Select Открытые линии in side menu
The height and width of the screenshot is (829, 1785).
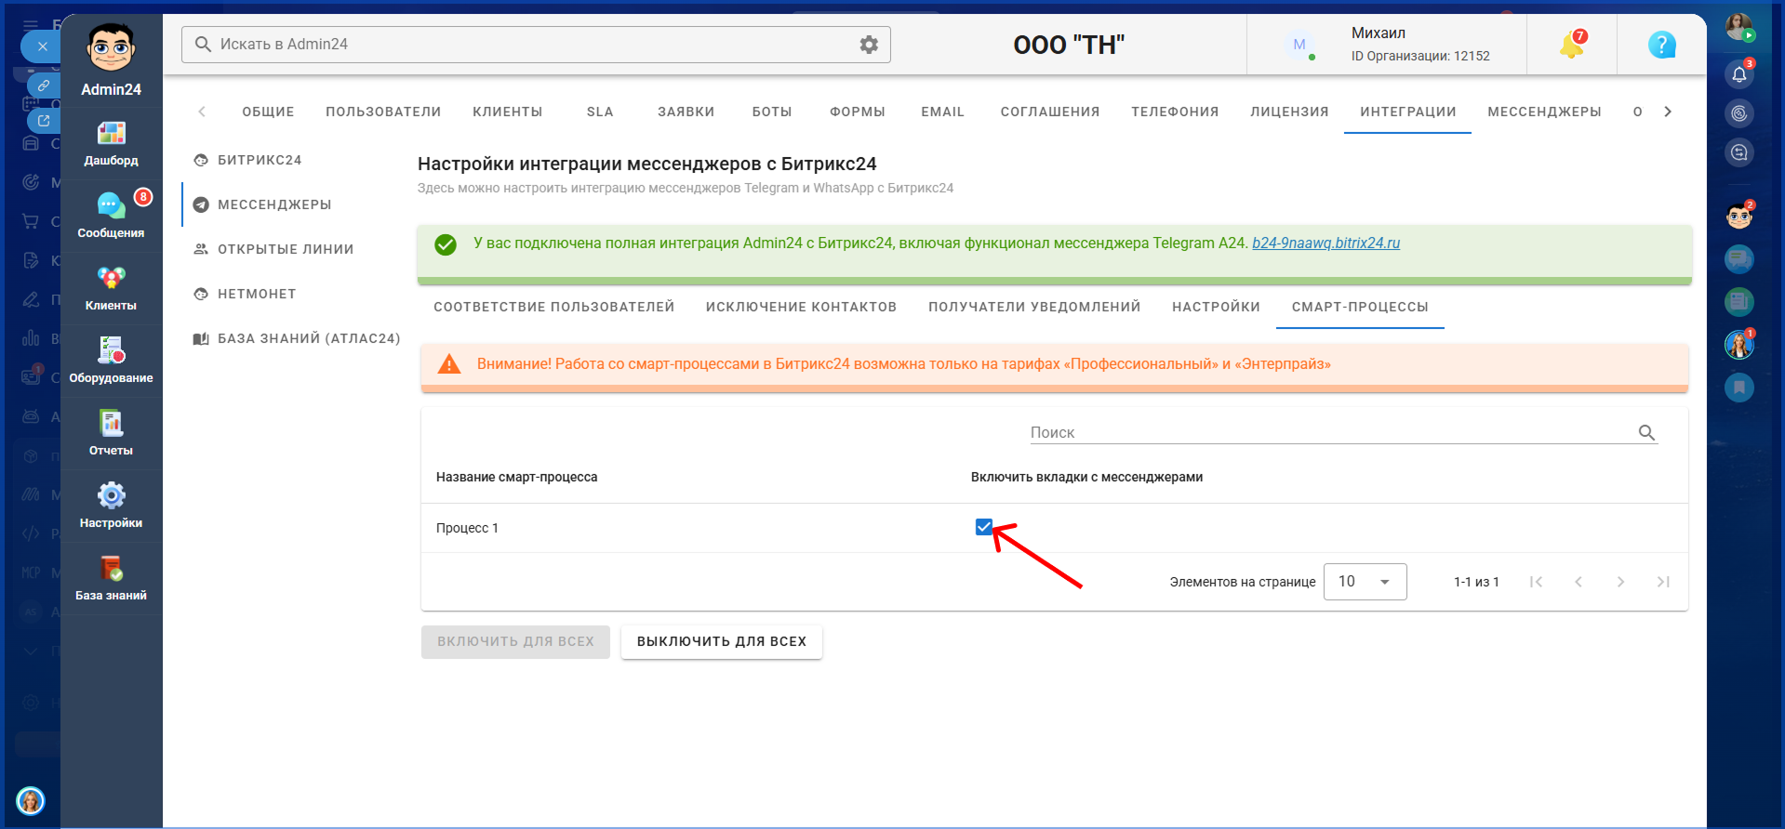pyautogui.click(x=286, y=249)
